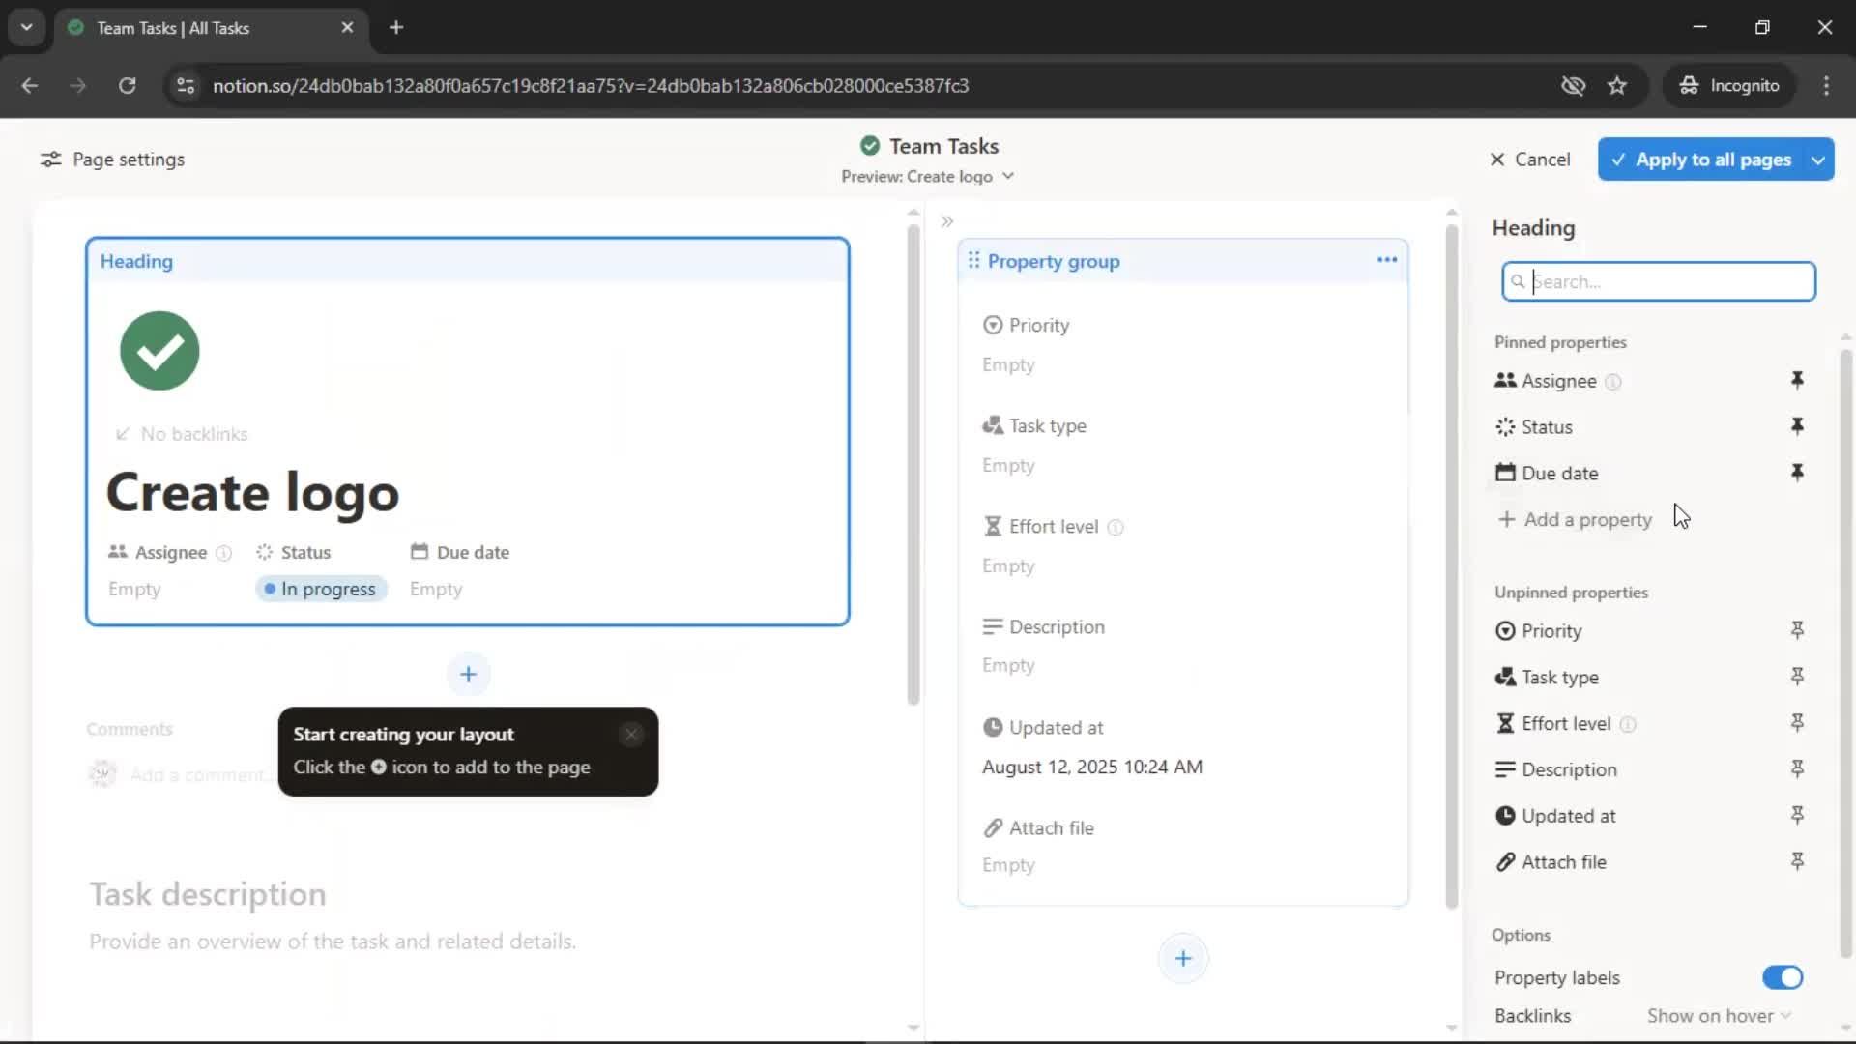The height and width of the screenshot is (1044, 1856).
Task: Go back in the browser
Action: click(x=29, y=85)
